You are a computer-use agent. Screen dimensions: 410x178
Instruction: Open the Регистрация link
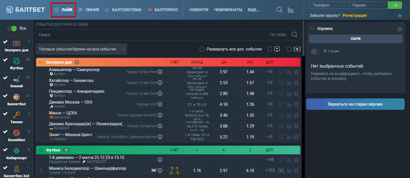click(x=354, y=15)
